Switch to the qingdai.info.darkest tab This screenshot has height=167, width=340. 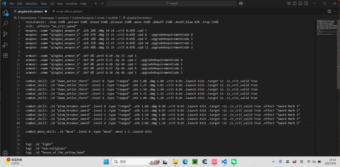[x=30, y=11]
